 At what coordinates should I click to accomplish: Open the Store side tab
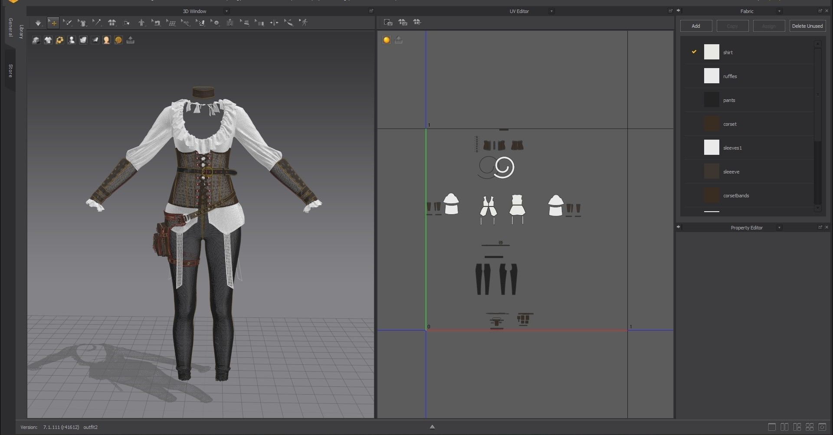coord(10,71)
